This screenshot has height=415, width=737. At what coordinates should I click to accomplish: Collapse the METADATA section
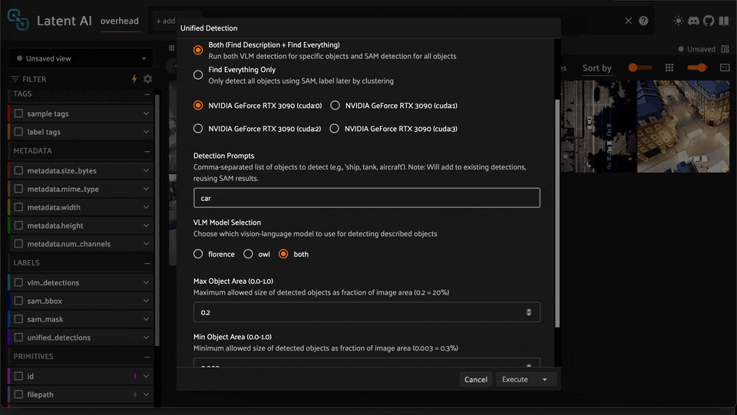[x=147, y=151]
